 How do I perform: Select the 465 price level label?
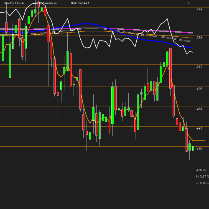pos(199,109)
